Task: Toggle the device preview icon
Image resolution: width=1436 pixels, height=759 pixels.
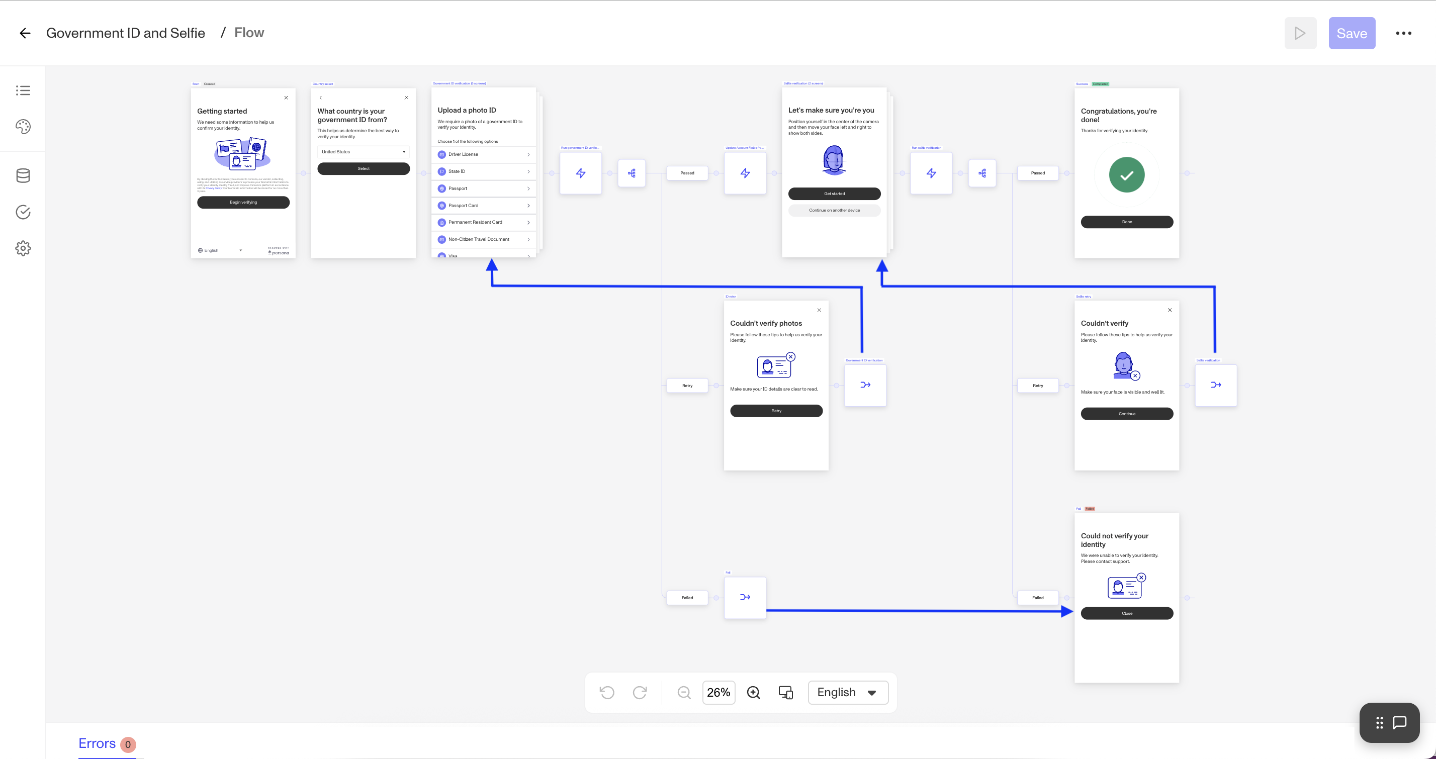Action: coord(786,692)
